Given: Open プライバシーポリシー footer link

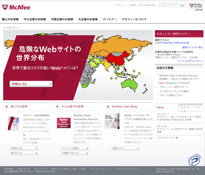Looking at the screenshot, I should click(x=100, y=169).
